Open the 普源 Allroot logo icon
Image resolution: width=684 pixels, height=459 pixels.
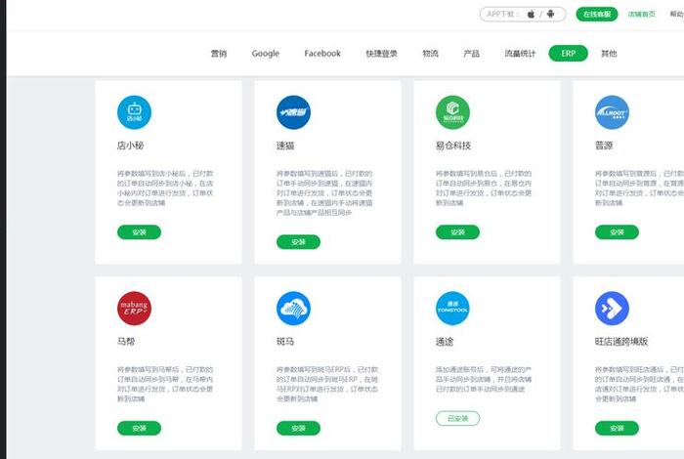[612, 112]
